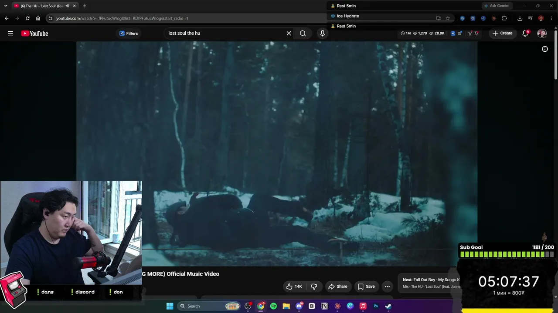This screenshot has width=558, height=313.
Task: Open Discord from the taskbar
Action: (x=299, y=306)
